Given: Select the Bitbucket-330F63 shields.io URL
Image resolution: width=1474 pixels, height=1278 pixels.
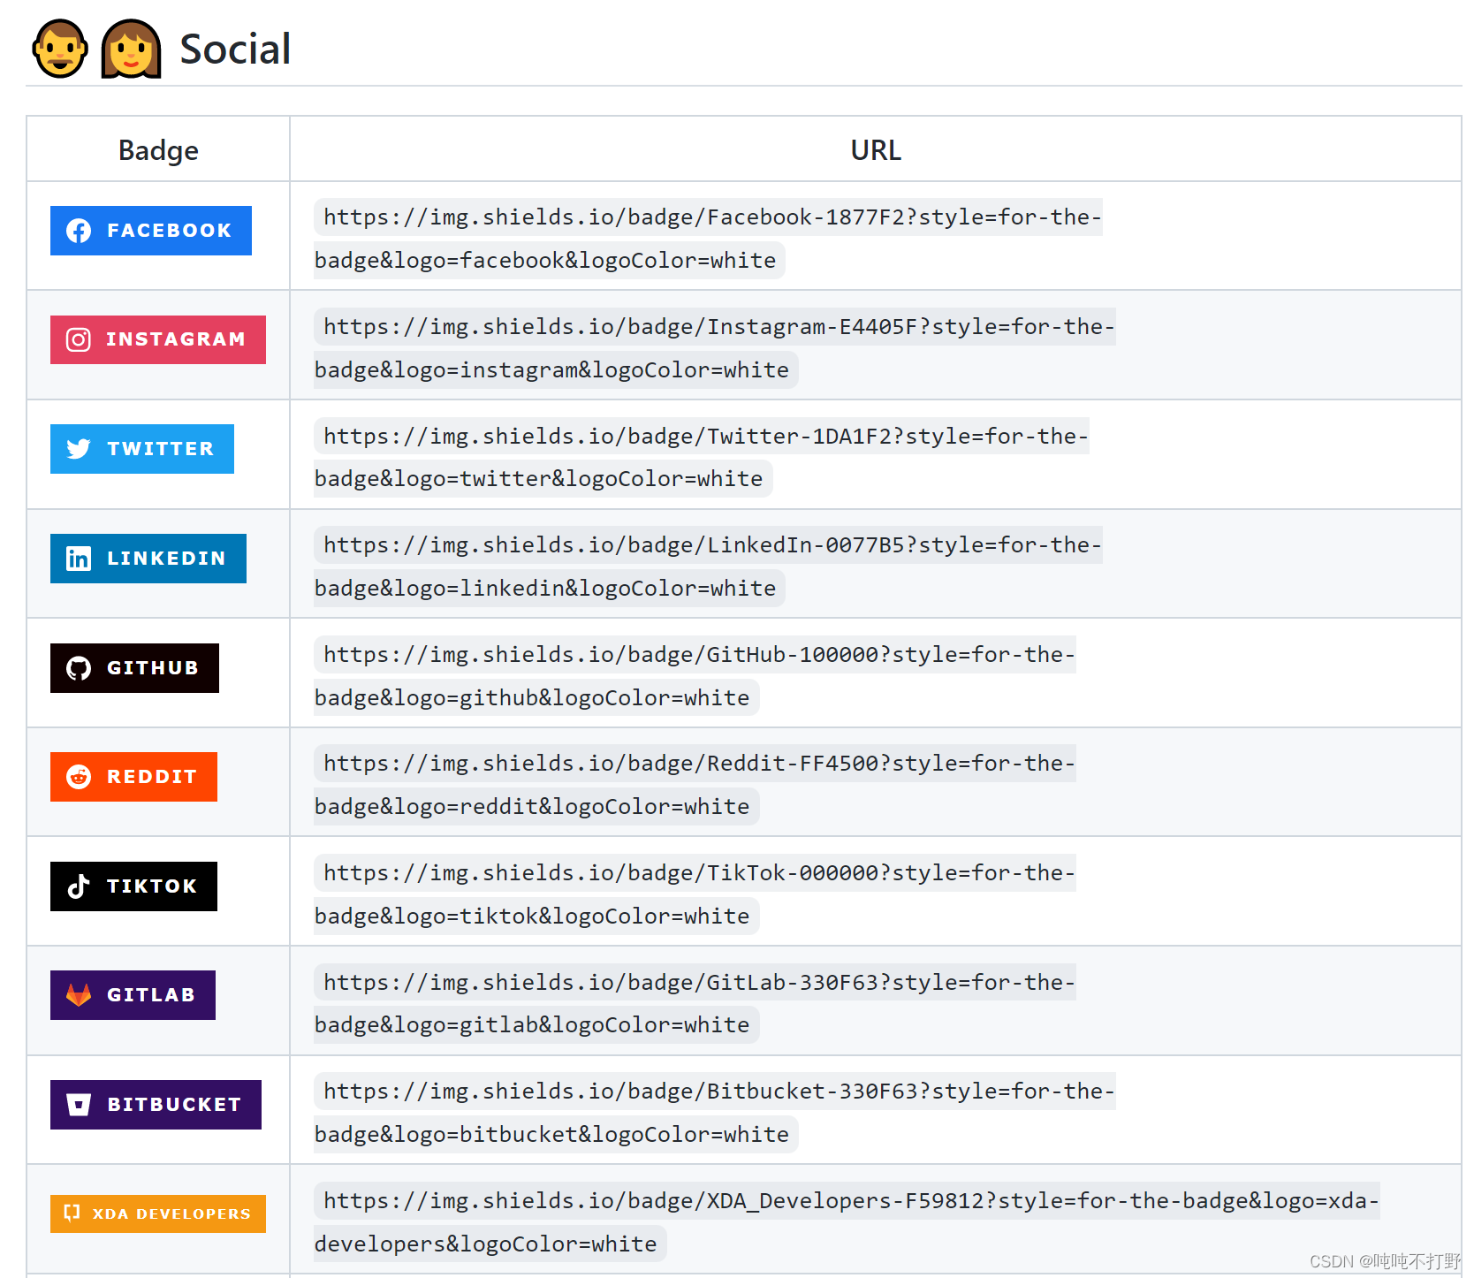Looking at the screenshot, I should click(x=715, y=1113).
